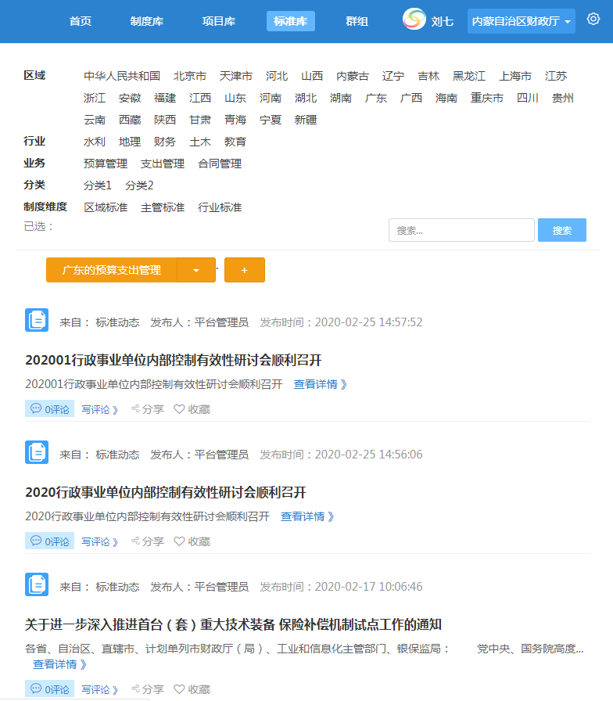Image resolution: width=613 pixels, height=701 pixels.
Task: Switch to the 项目库 navigation tab
Action: pos(218,21)
